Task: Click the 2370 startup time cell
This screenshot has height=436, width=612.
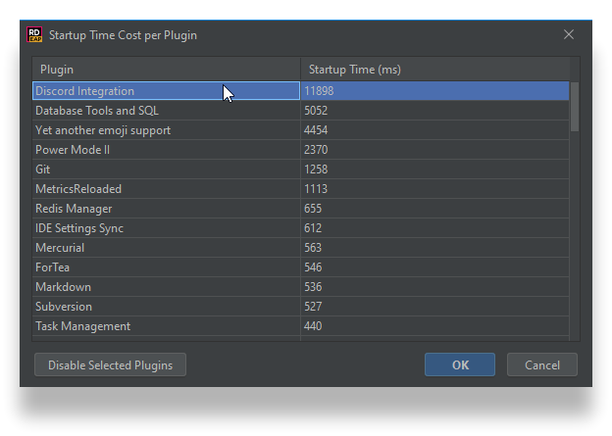Action: tap(434, 150)
